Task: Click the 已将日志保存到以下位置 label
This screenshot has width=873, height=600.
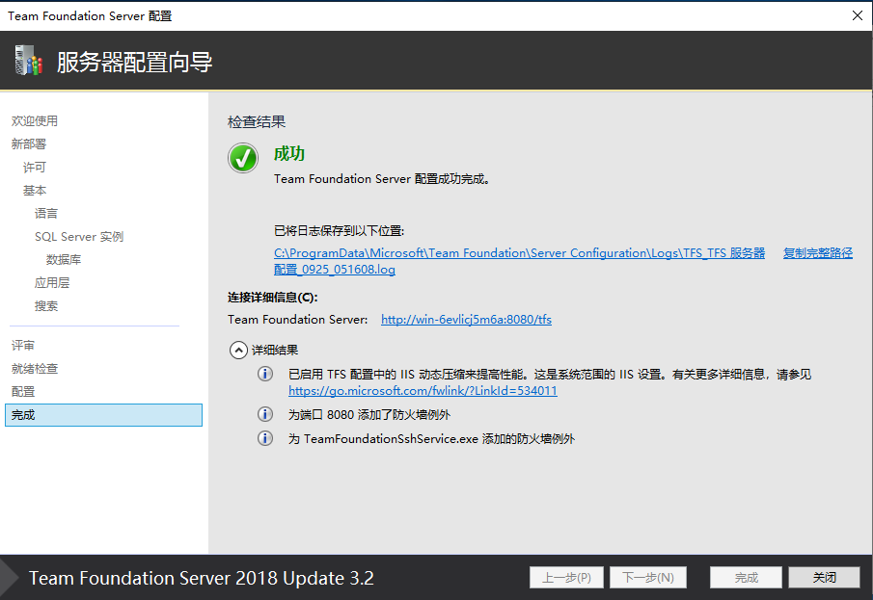Action: tap(339, 231)
